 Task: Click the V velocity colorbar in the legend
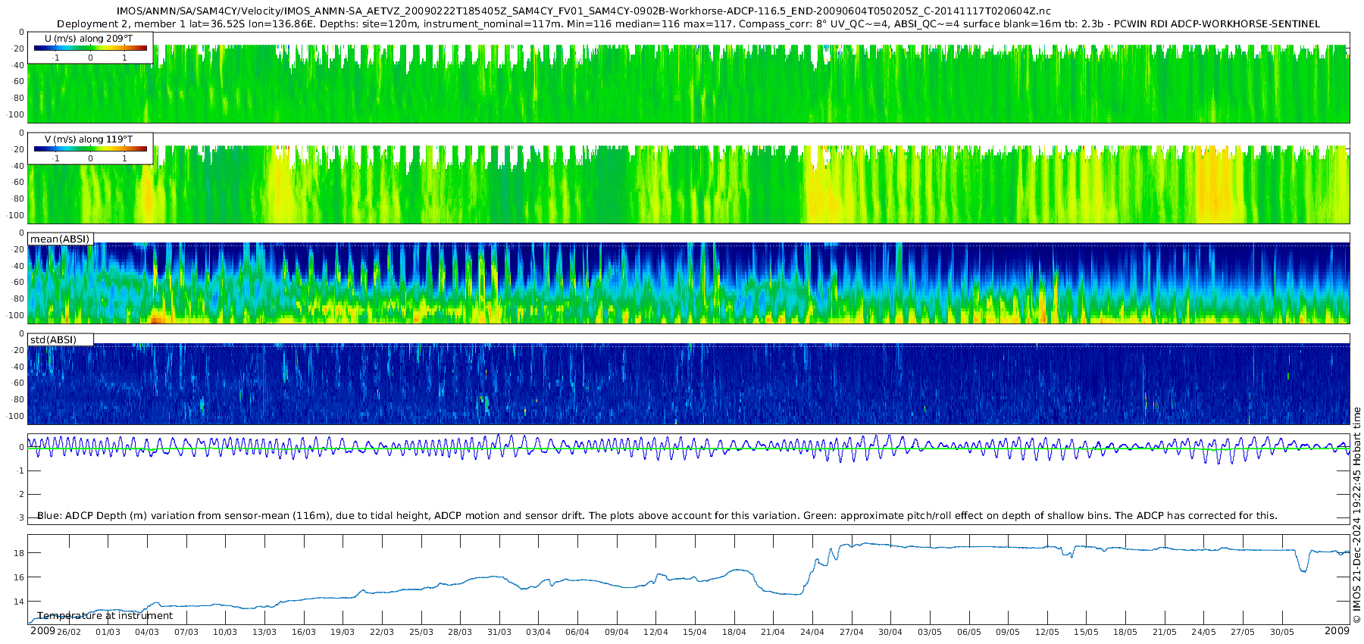(90, 148)
